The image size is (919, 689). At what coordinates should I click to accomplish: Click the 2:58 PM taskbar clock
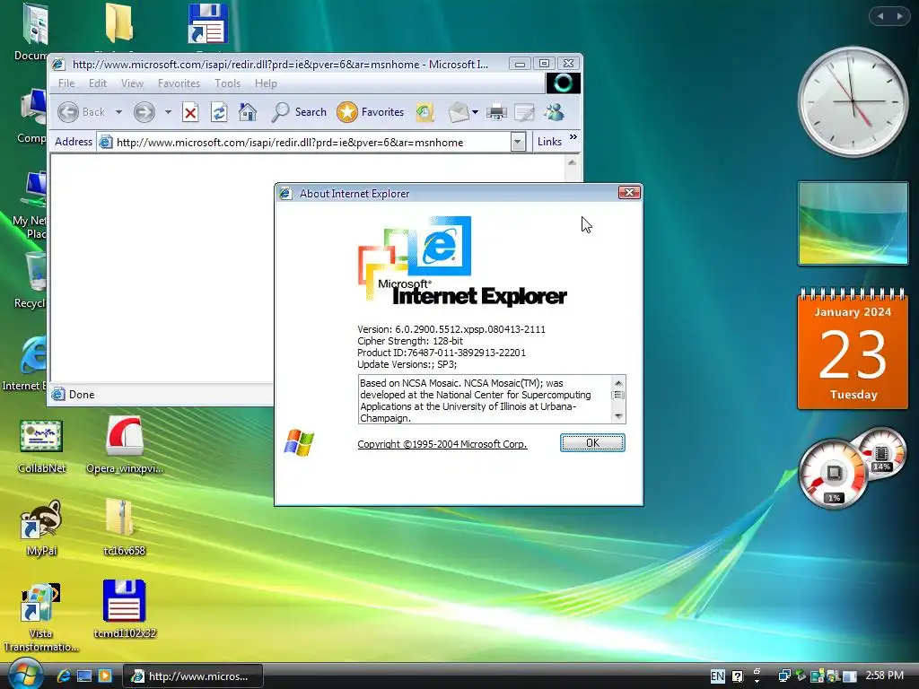[x=884, y=676]
